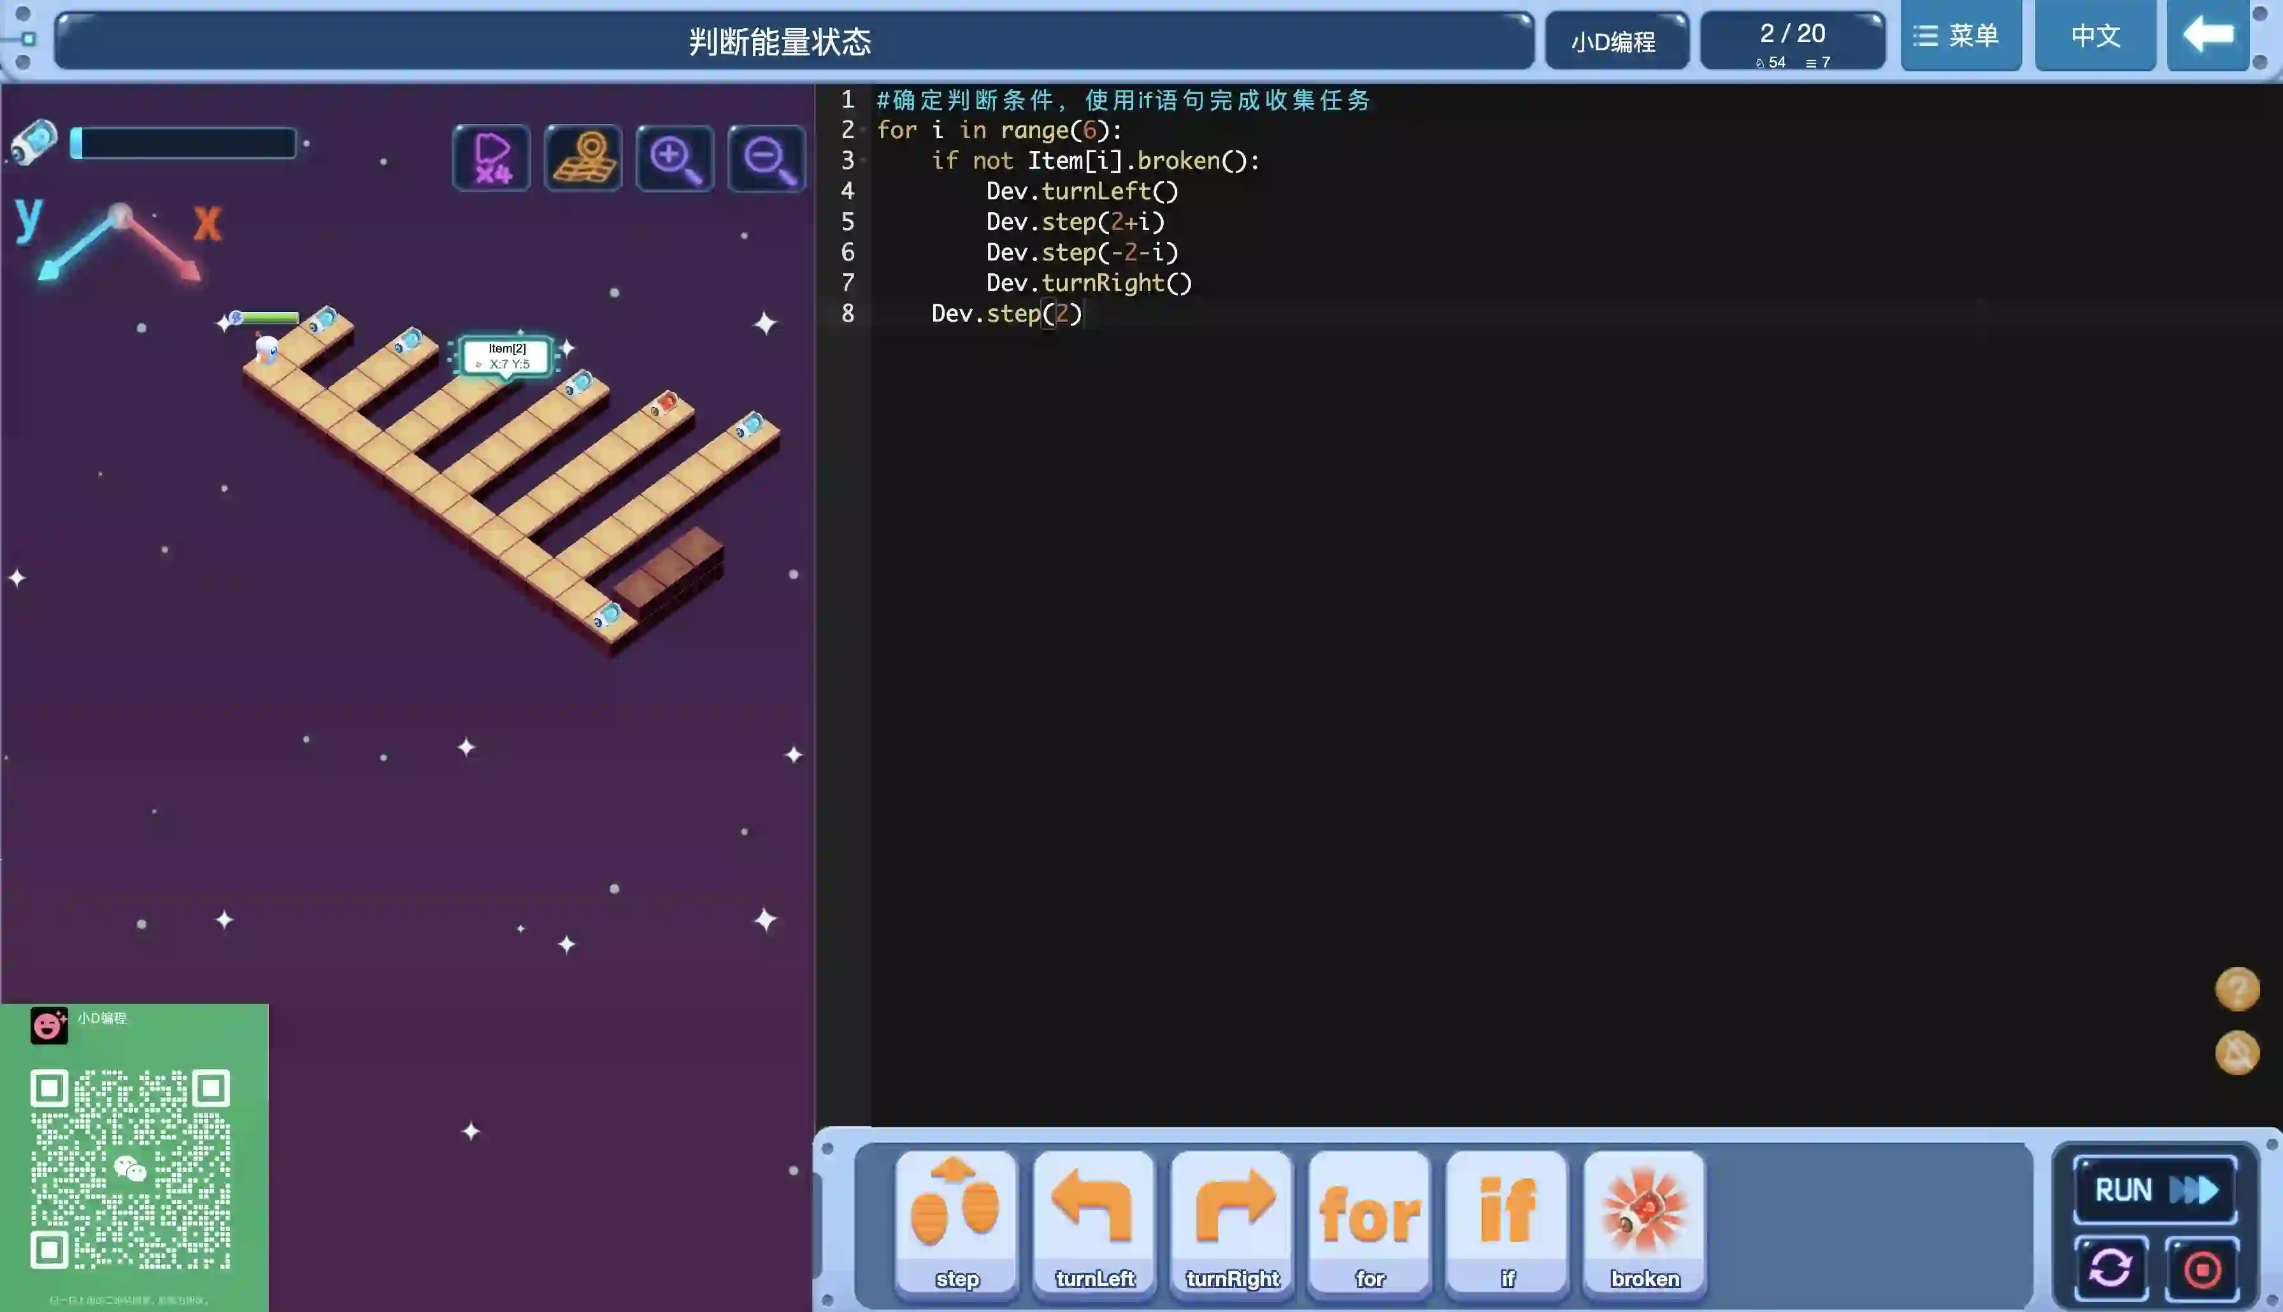Insert the if statement block
This screenshot has height=1312, width=2283.
[x=1507, y=1220]
